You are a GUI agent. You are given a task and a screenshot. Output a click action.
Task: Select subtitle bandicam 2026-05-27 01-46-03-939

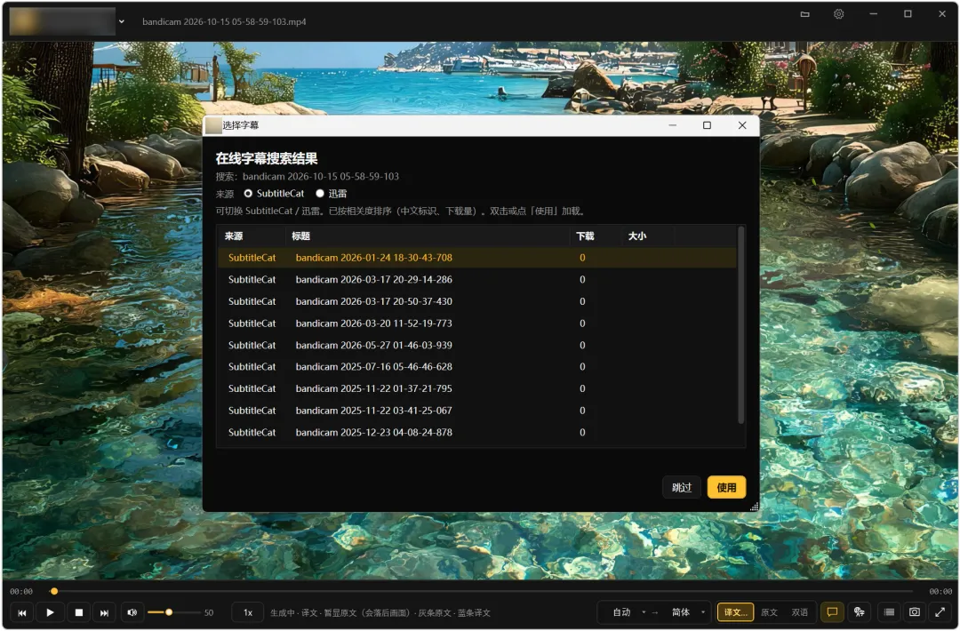[477, 345]
